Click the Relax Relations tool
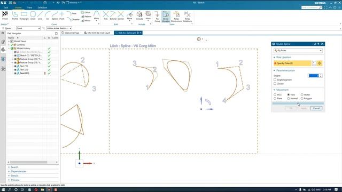The height and width of the screenshot is (192, 342). (188, 17)
